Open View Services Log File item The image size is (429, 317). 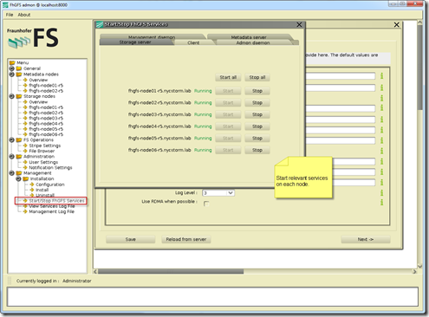(x=52, y=206)
